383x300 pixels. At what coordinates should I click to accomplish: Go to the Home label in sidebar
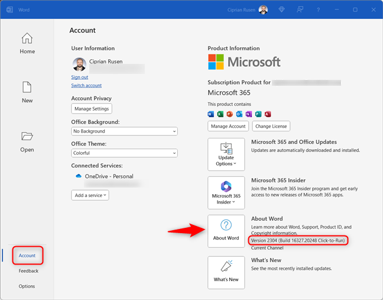[27, 51]
